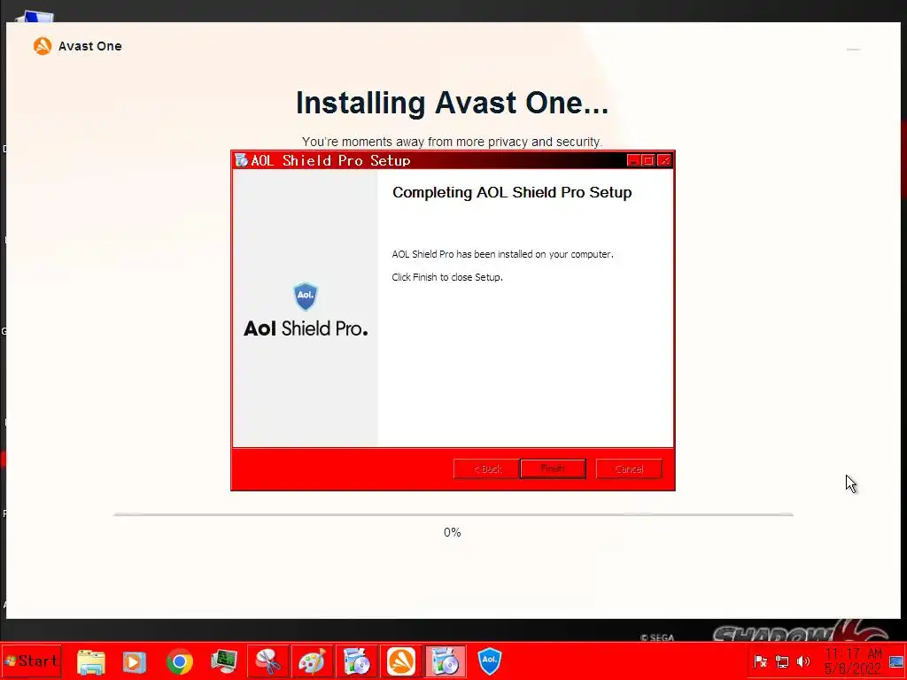Open Paint from the taskbar

pyautogui.click(x=312, y=661)
